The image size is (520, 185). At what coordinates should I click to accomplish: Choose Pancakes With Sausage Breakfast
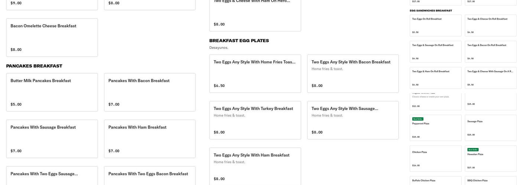tap(52, 139)
